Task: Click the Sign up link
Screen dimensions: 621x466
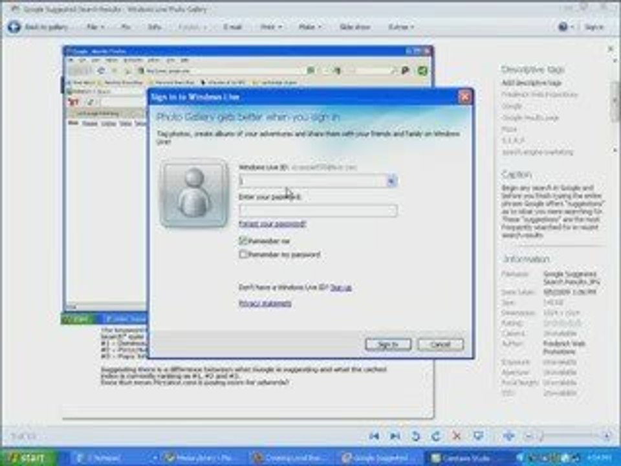Action: [341, 287]
